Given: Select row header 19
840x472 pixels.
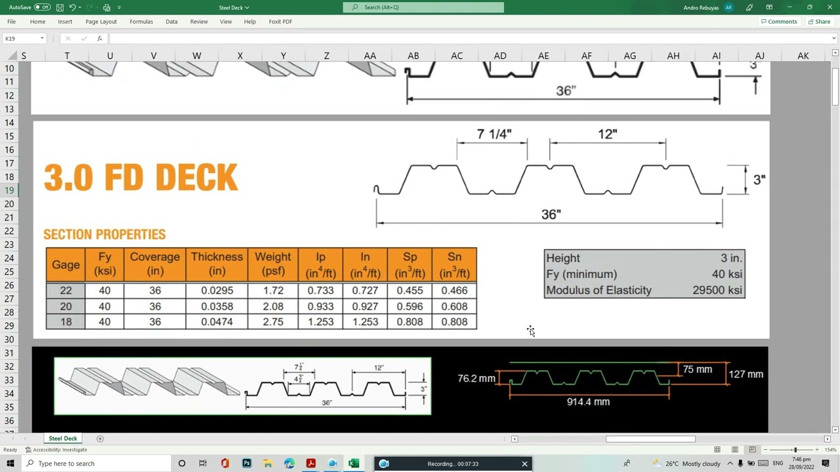Looking at the screenshot, I should pos(9,190).
